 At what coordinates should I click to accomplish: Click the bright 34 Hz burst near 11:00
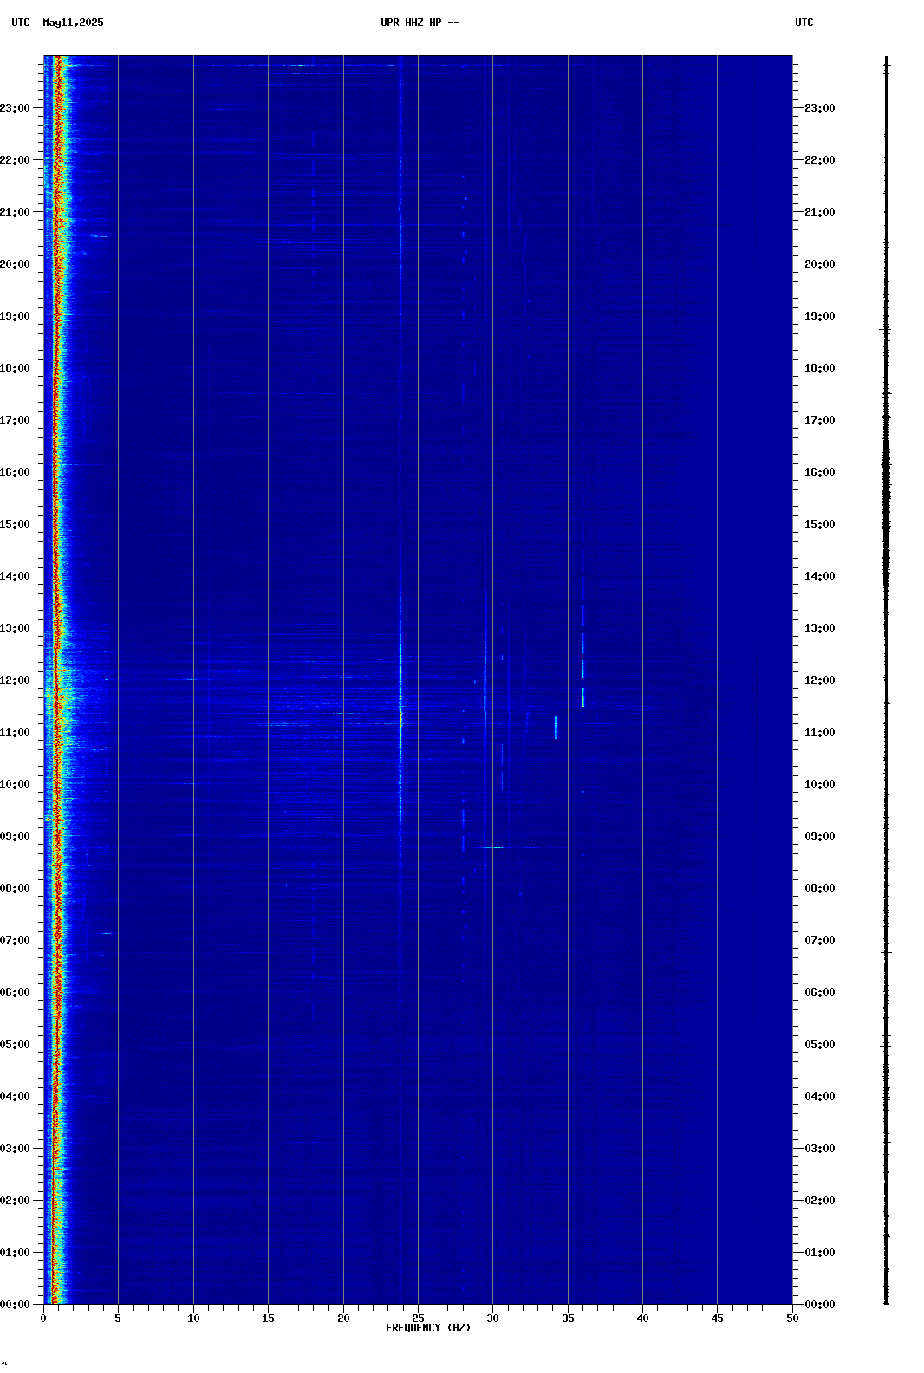pos(556,726)
